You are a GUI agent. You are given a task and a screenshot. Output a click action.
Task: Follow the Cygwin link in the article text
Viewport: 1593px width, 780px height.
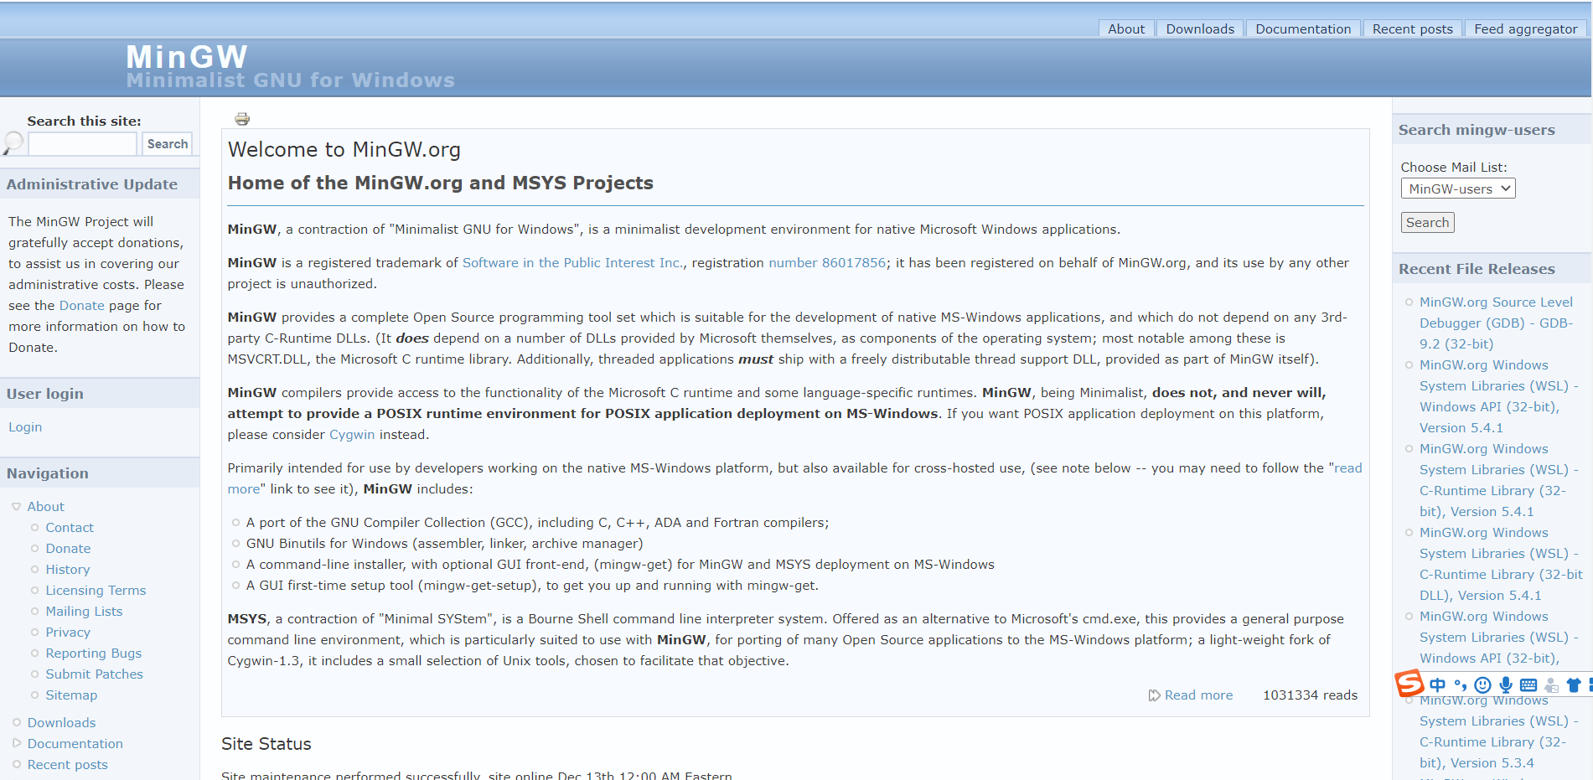351,434
